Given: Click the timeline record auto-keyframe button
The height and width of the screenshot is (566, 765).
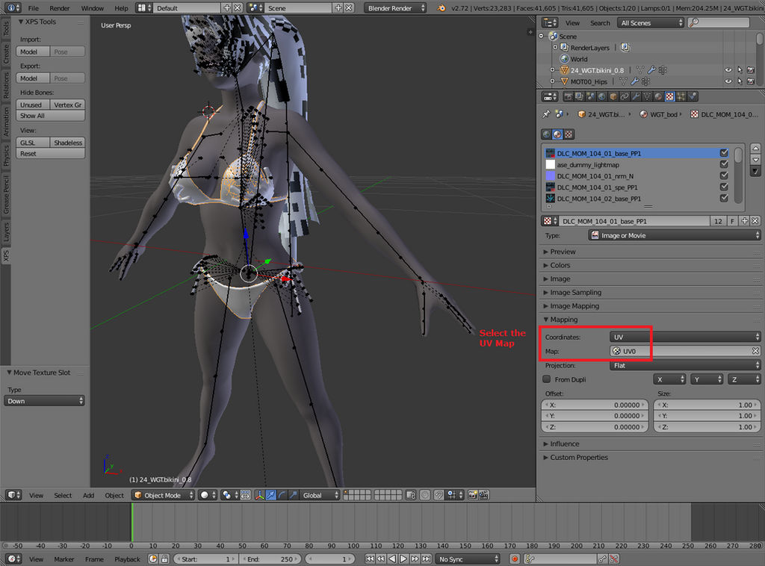Looking at the screenshot, I should 514,559.
